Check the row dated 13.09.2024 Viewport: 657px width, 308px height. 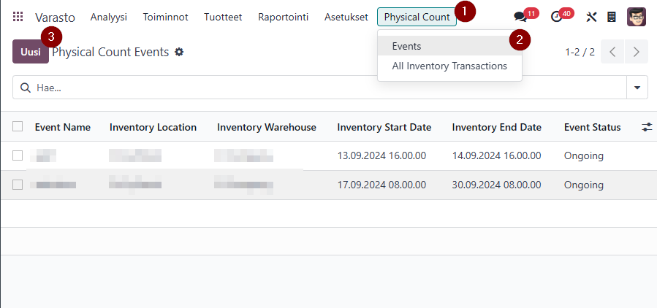pyautogui.click(x=18, y=155)
